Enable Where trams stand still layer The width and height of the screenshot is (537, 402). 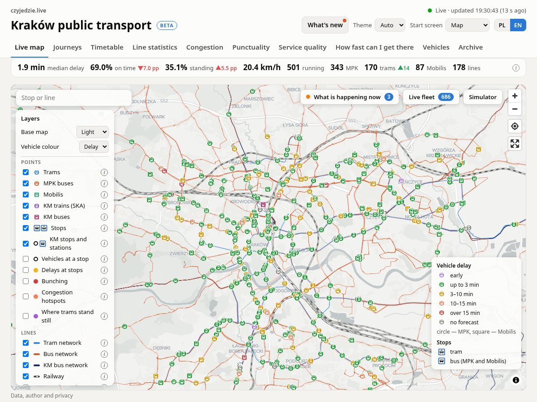26,316
